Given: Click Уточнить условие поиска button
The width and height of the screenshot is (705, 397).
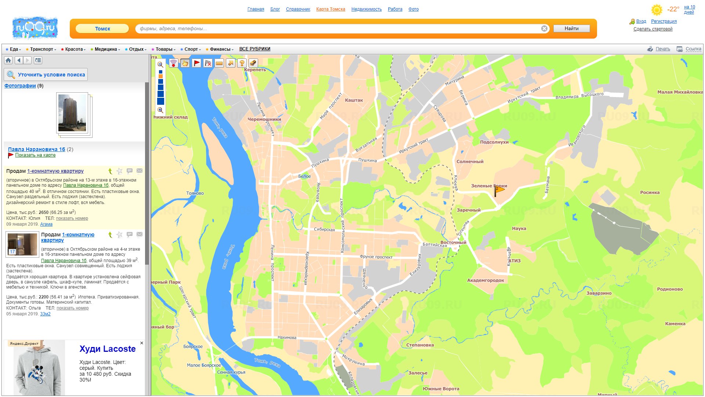Looking at the screenshot, I should click(x=46, y=75).
